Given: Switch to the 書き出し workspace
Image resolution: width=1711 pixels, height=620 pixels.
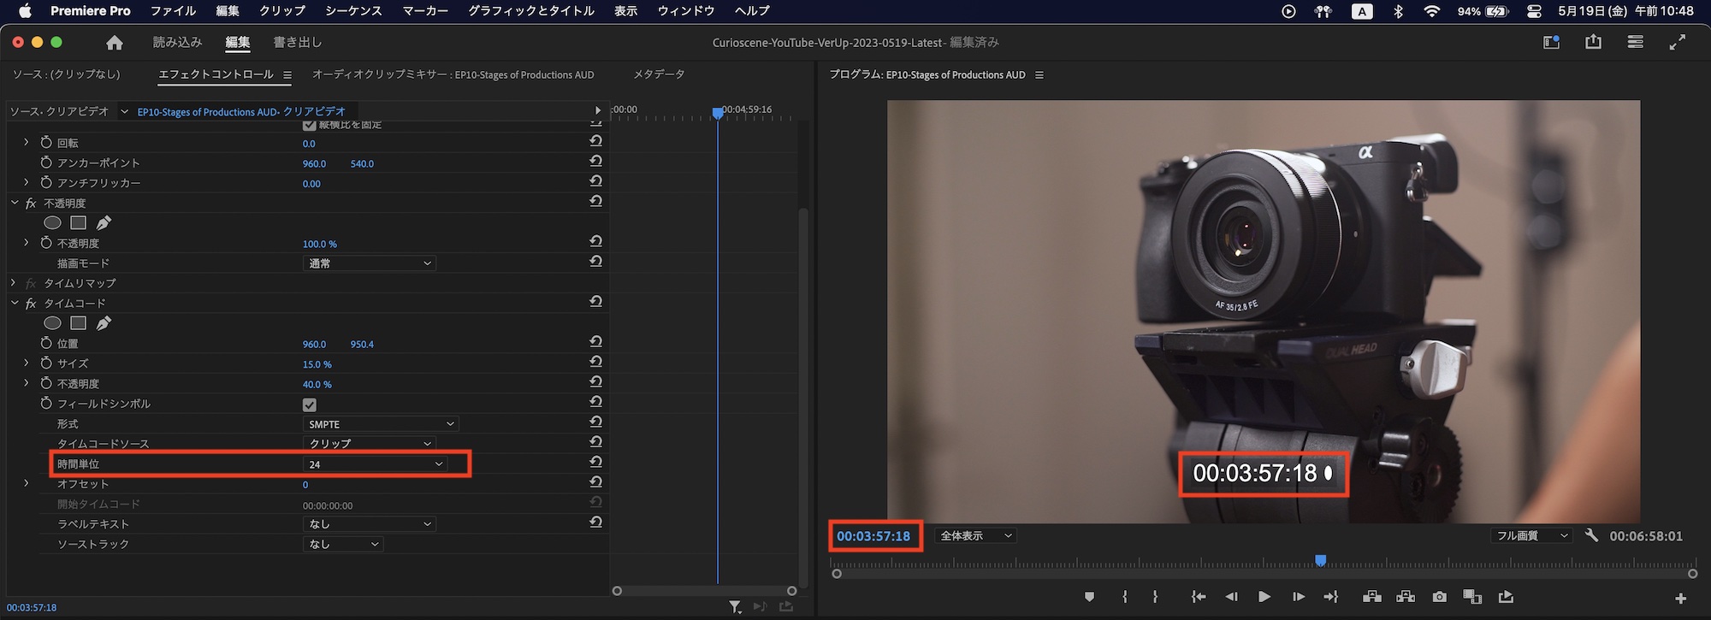Looking at the screenshot, I should pyautogui.click(x=297, y=42).
